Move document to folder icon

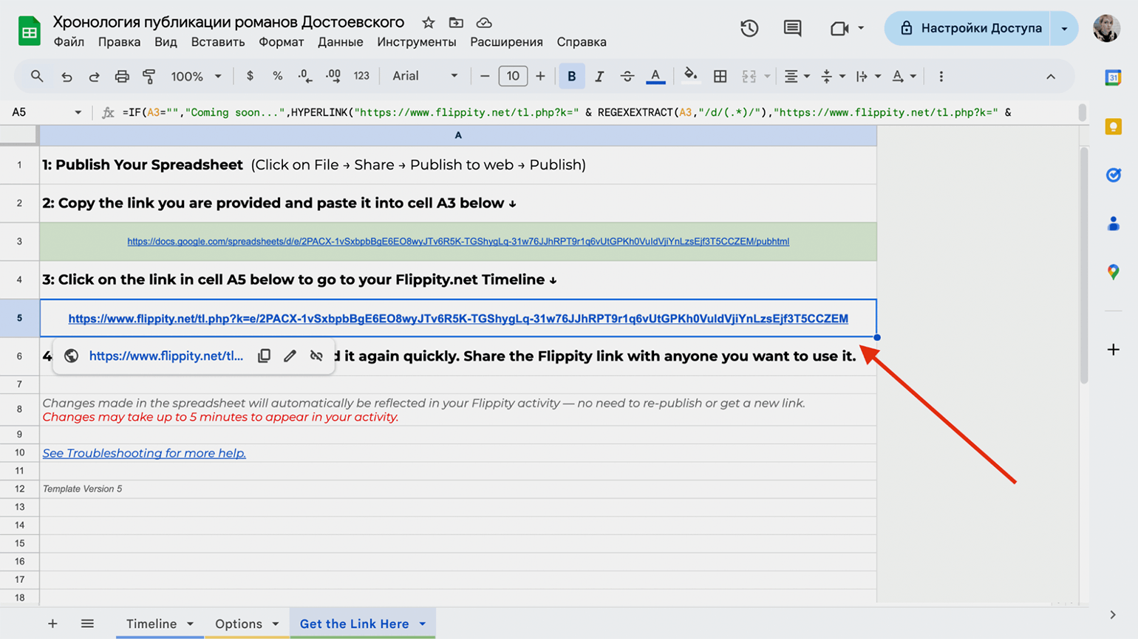(x=456, y=23)
